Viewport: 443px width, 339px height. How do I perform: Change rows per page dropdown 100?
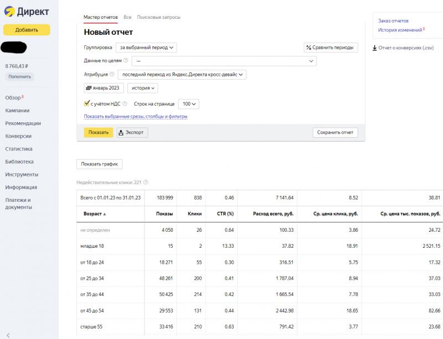pyautogui.click(x=189, y=104)
